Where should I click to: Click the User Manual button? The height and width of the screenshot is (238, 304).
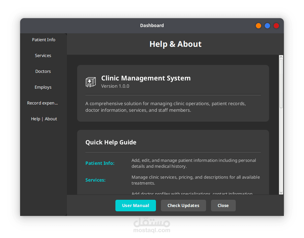[x=136, y=205]
